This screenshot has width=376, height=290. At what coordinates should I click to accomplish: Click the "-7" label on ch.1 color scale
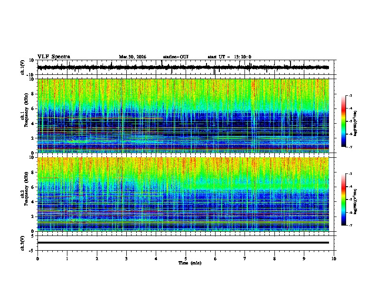pyautogui.click(x=350, y=147)
